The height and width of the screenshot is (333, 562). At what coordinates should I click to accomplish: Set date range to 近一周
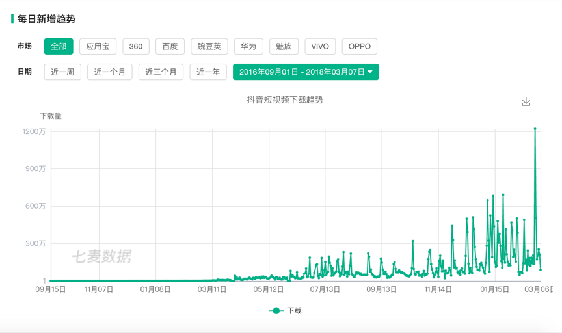[62, 72]
